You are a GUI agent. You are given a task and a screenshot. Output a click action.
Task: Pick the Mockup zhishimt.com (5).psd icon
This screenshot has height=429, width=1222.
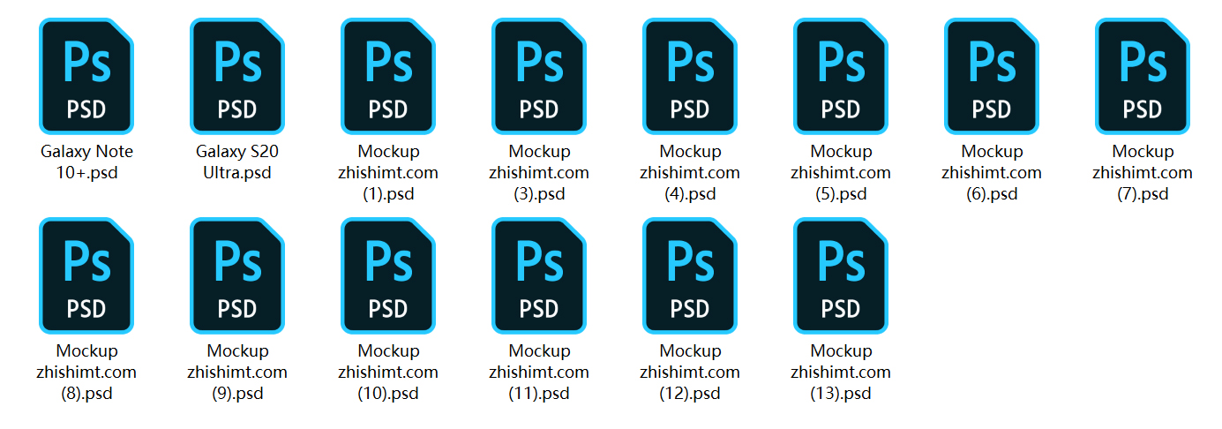coord(841,76)
